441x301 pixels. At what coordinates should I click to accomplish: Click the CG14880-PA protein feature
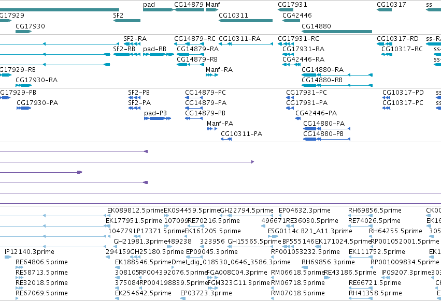(327, 129)
